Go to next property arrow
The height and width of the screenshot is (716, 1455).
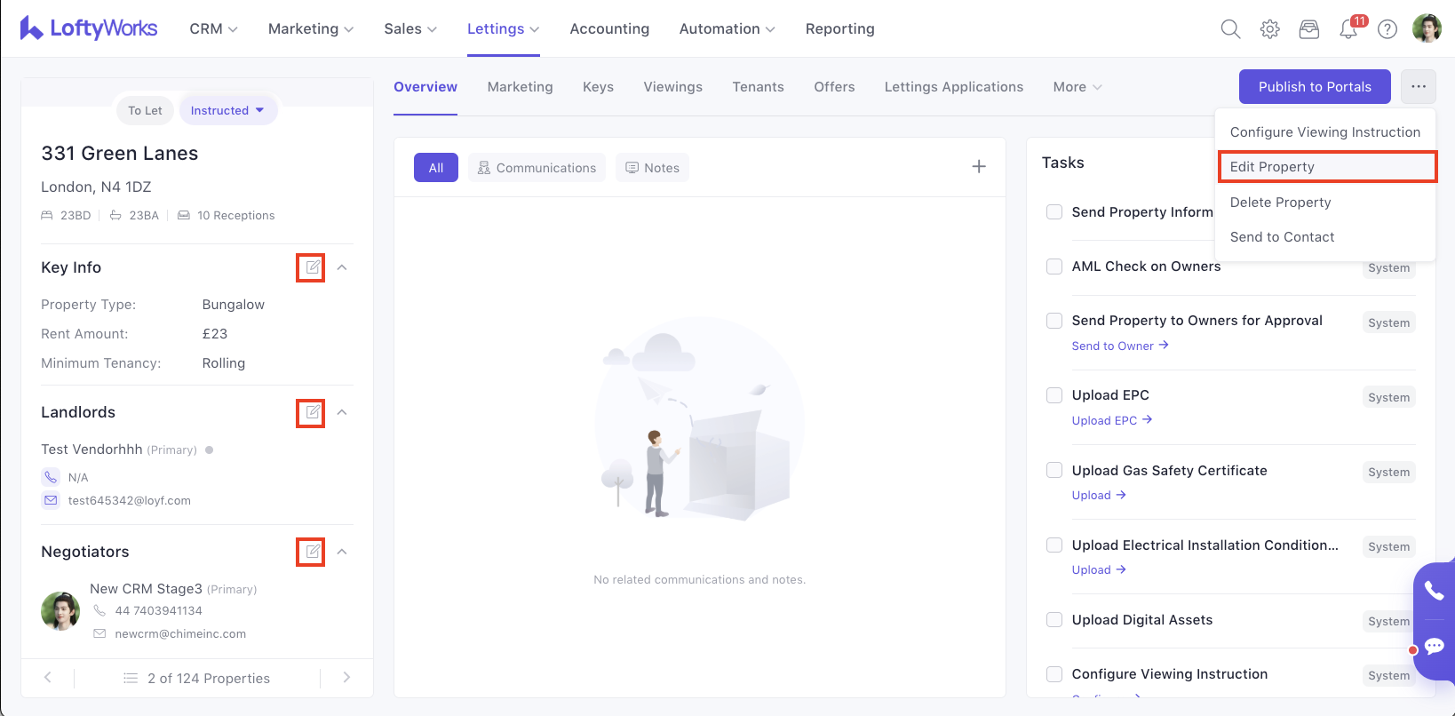point(346,678)
